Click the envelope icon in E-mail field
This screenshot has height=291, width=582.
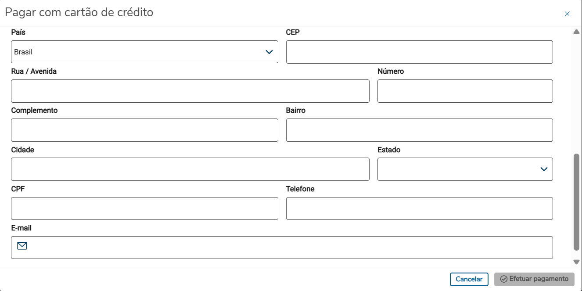(22, 246)
